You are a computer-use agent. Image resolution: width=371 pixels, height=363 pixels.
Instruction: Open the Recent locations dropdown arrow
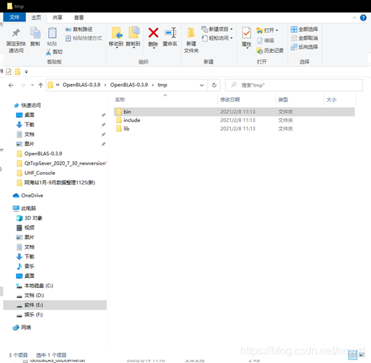[32, 85]
